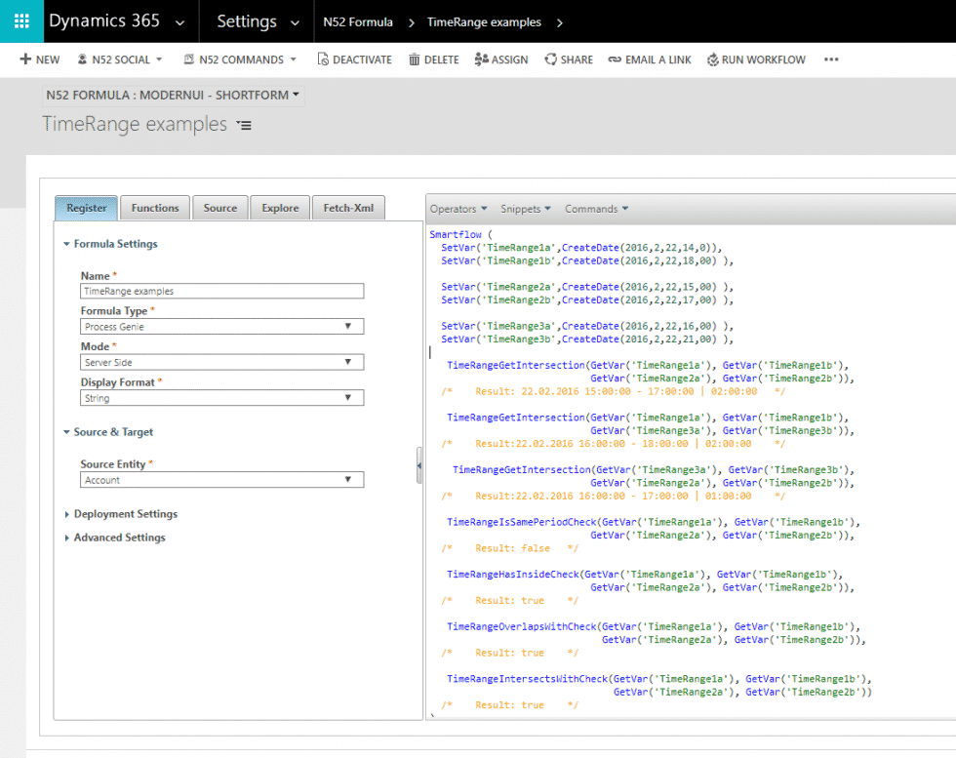Switch to the Functions tab
Image resolution: width=956 pixels, height=758 pixels.
pyautogui.click(x=155, y=208)
